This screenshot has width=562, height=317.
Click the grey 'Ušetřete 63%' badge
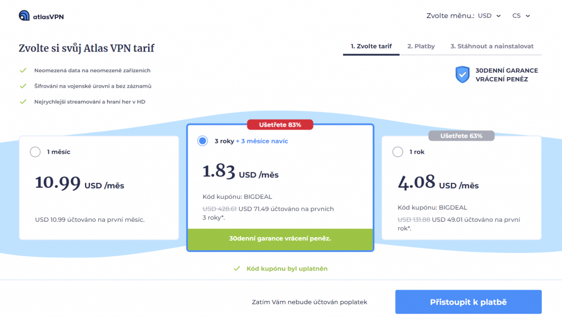click(461, 136)
